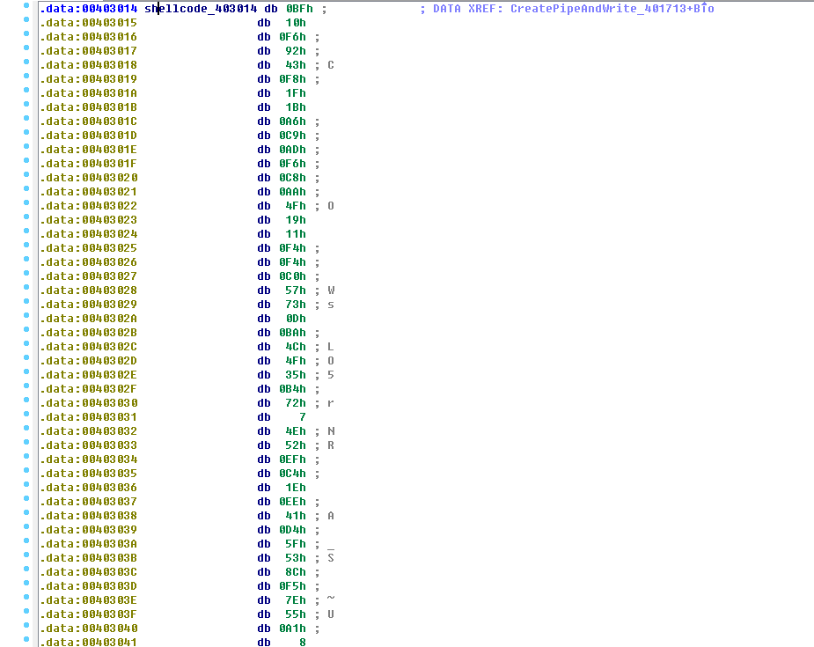This screenshot has height=647, width=814.
Task: Select address .data:00403034
Action: [x=89, y=460]
